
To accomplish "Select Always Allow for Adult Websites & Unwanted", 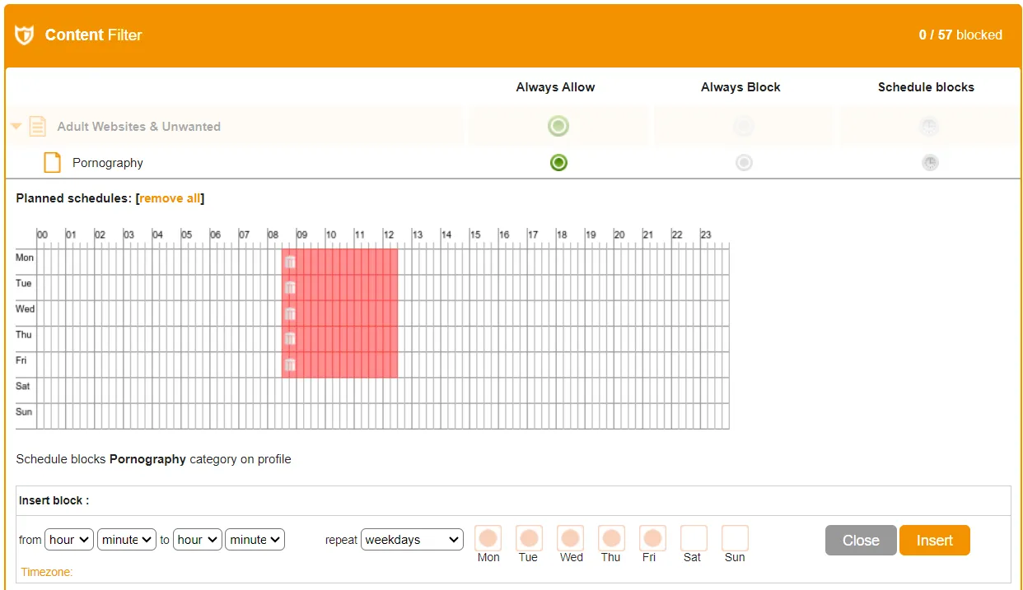I will pyautogui.click(x=558, y=126).
